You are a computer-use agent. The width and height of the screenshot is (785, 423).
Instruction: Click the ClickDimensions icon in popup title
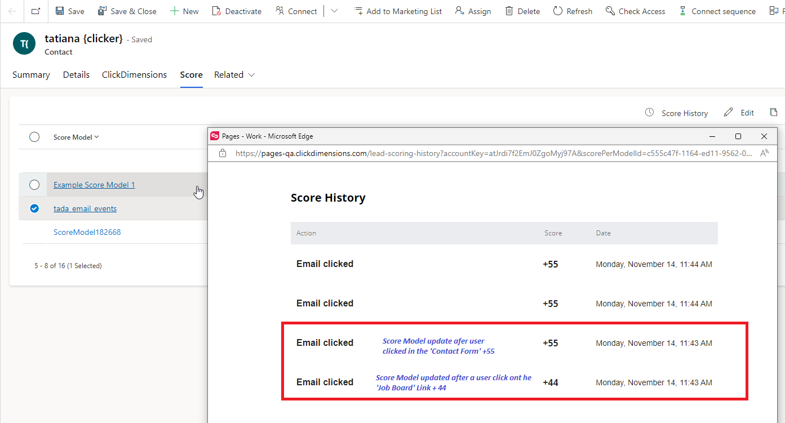pos(215,136)
